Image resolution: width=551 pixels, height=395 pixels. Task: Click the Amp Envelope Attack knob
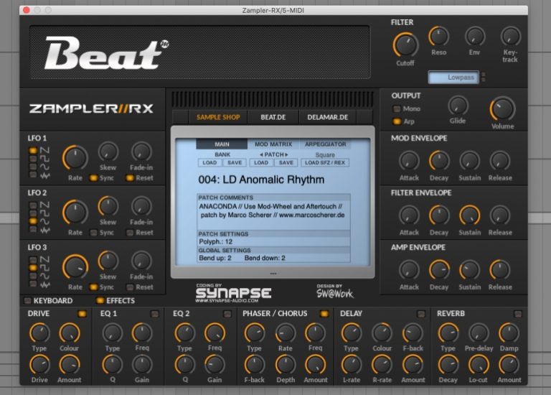pos(409,269)
